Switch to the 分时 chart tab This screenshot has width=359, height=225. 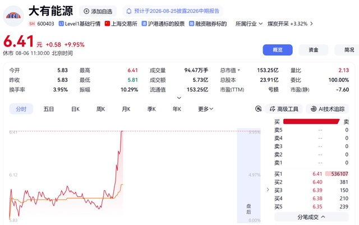[x=21, y=109]
